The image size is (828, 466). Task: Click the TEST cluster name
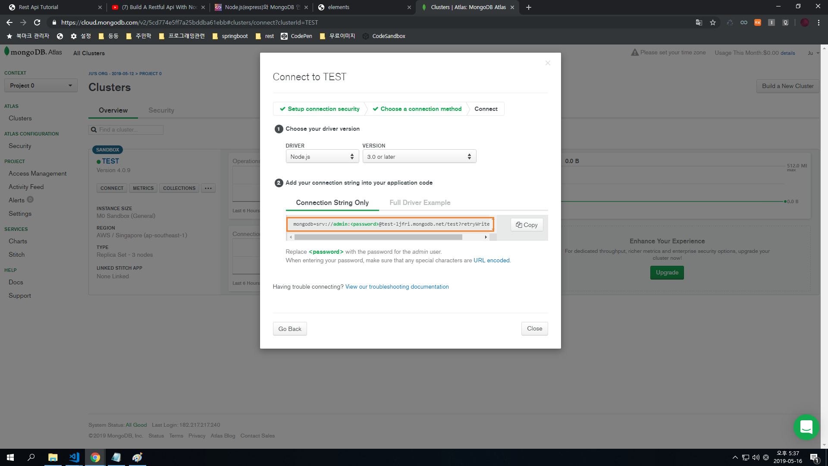coord(110,161)
